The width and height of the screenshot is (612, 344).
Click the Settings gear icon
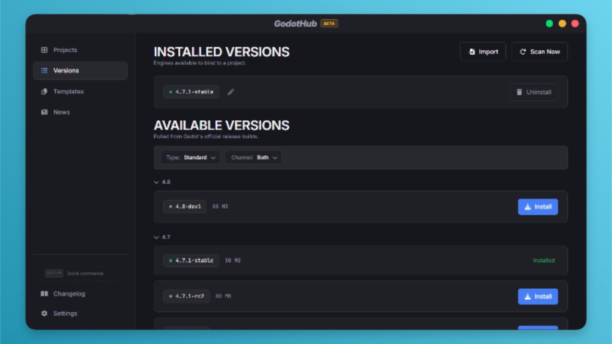pos(44,313)
